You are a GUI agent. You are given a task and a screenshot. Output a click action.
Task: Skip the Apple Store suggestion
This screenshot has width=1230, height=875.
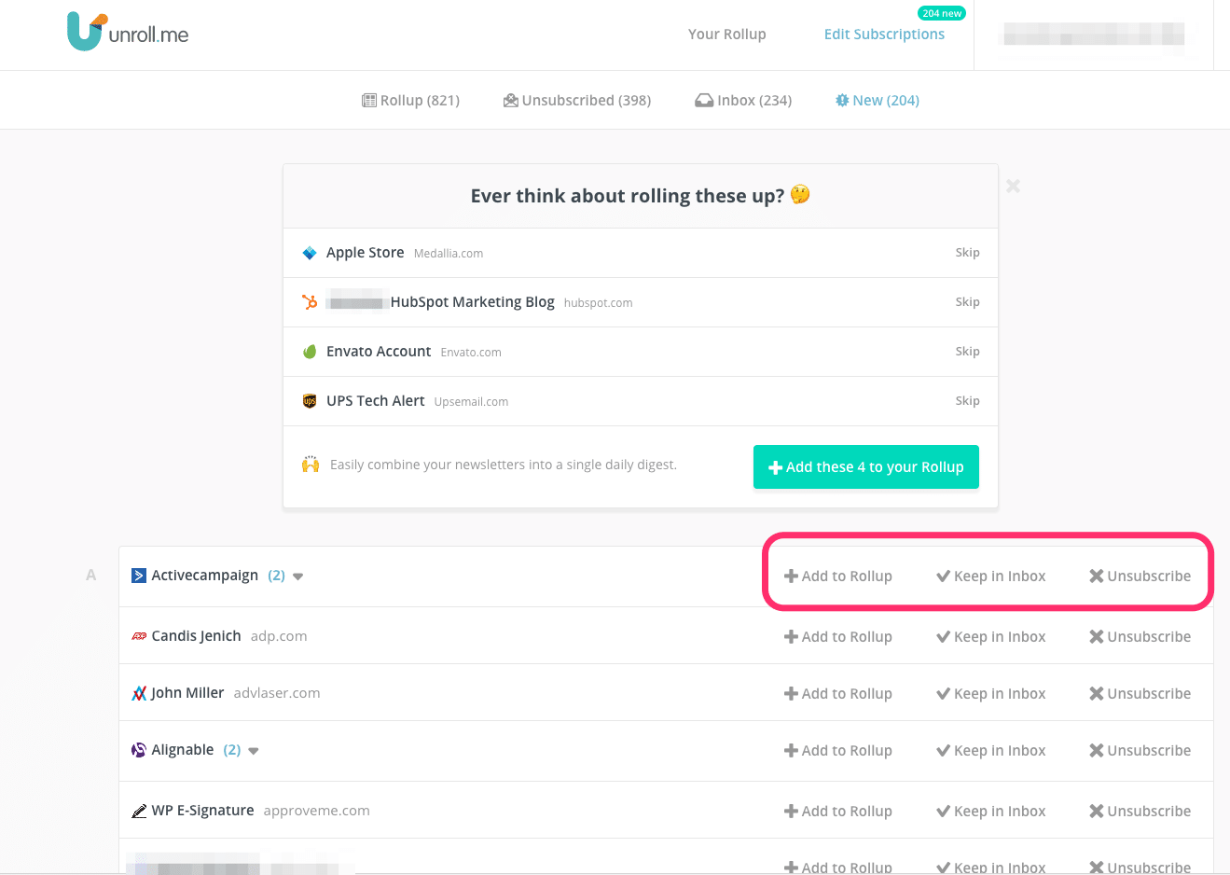click(x=967, y=253)
